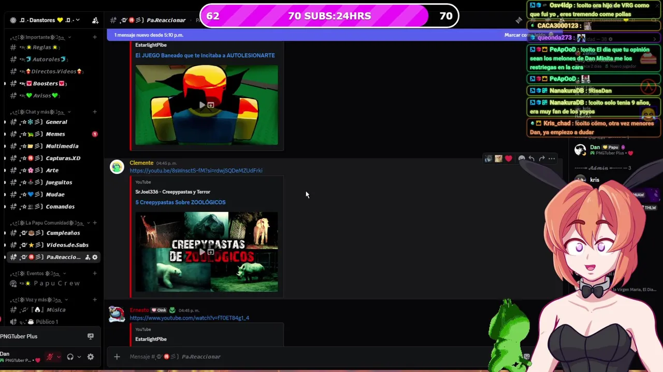Open Ernesto's avatar profile
The width and height of the screenshot is (663, 372).
click(117, 314)
